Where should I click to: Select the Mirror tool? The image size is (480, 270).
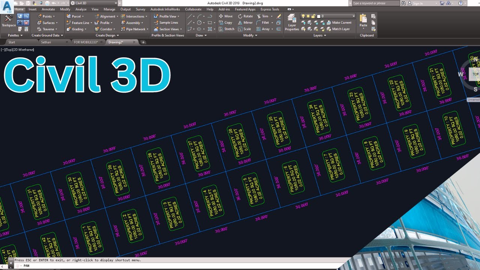click(245, 23)
